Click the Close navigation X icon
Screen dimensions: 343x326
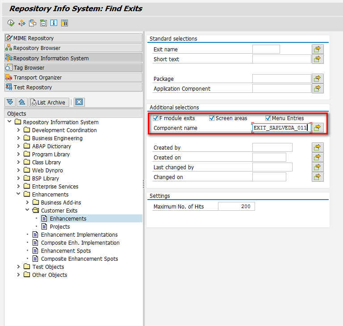[79, 102]
